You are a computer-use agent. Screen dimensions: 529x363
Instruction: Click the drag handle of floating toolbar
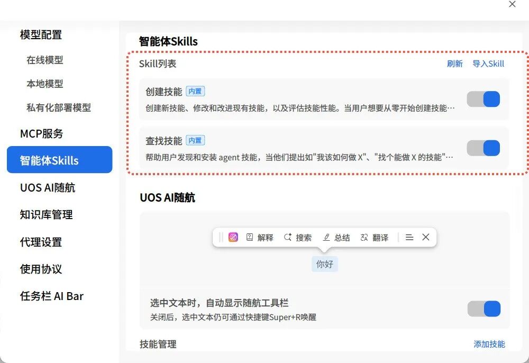pos(221,238)
